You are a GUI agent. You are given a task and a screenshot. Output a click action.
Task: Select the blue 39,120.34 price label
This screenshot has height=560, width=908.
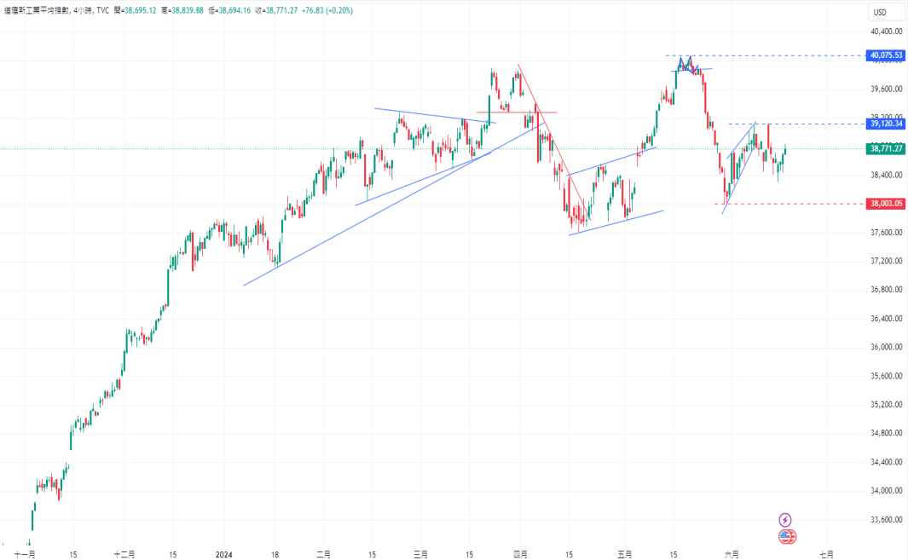[x=886, y=124]
